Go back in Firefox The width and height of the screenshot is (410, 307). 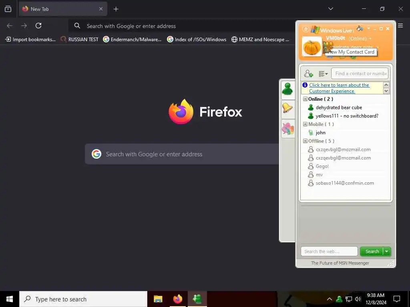(x=10, y=26)
